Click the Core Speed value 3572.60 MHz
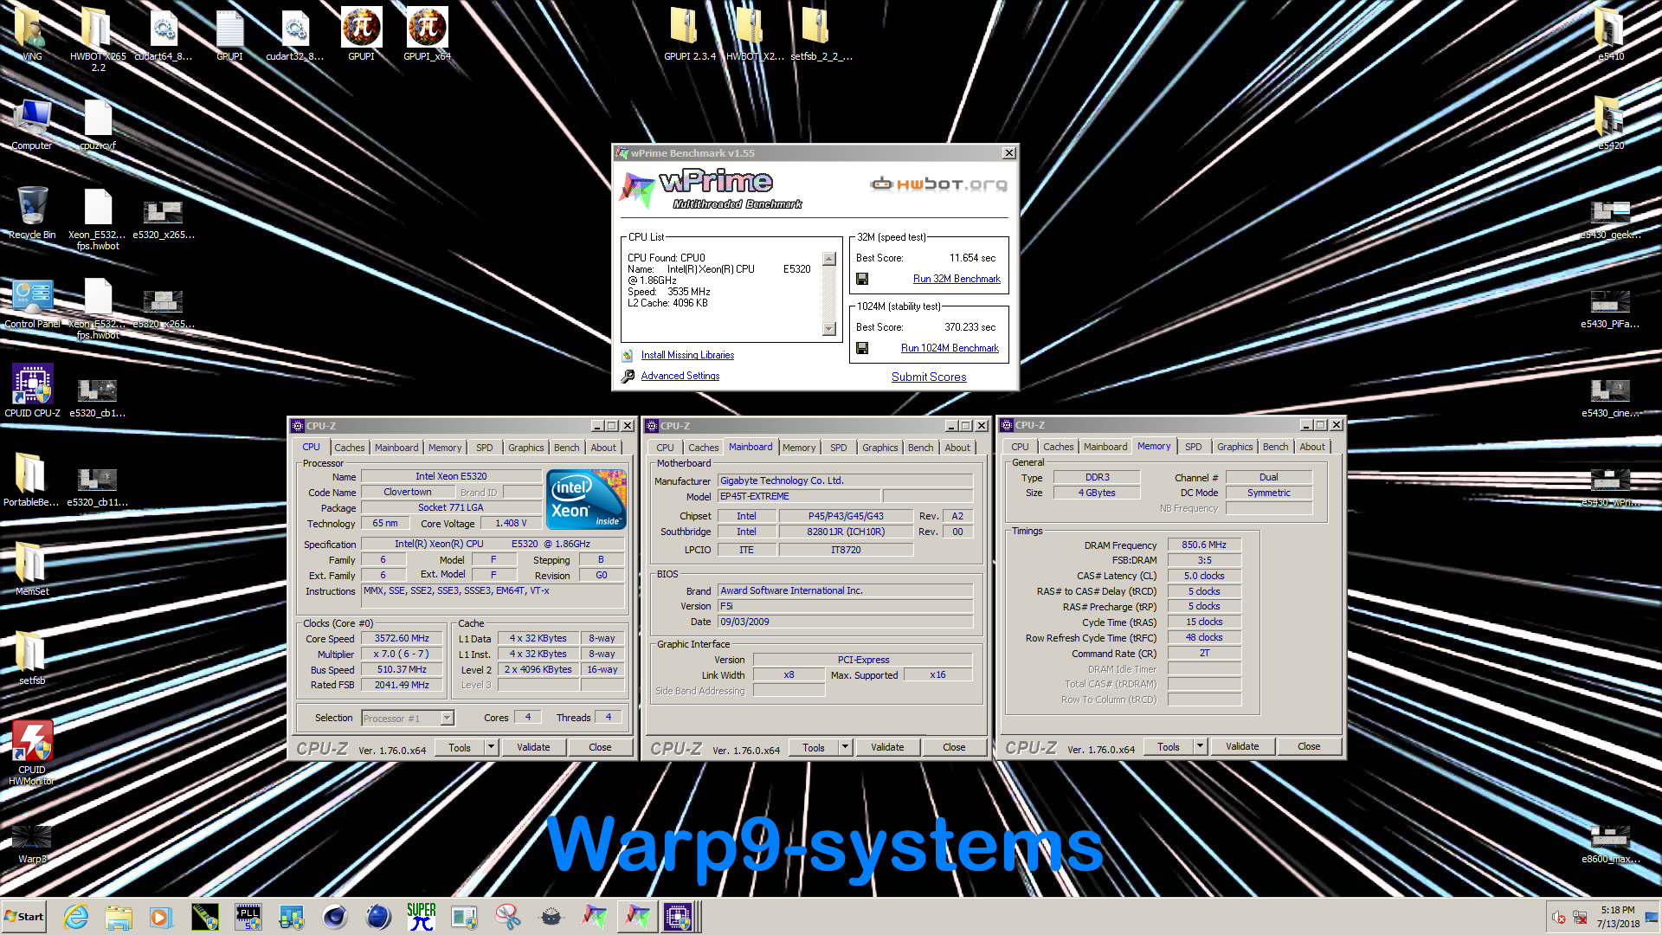Viewport: 1662px width, 935px height. tap(402, 638)
